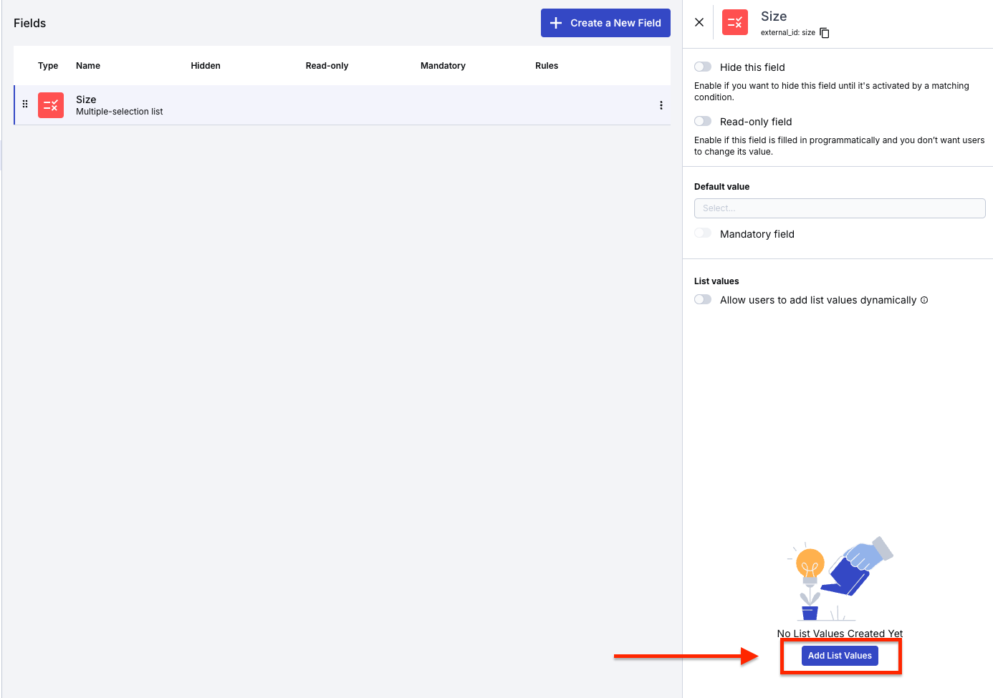Click the Multiple-selection list icon on the Size row
The height and width of the screenshot is (698, 993).
click(x=51, y=105)
